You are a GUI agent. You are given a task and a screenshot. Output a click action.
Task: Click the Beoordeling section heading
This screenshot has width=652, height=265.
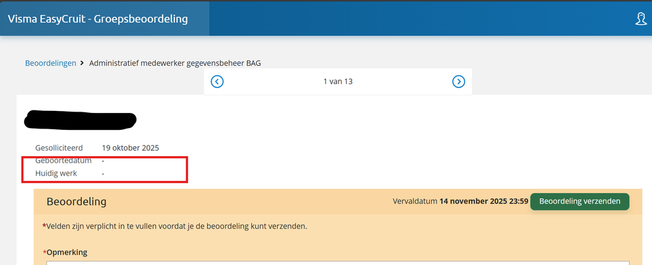(x=76, y=202)
